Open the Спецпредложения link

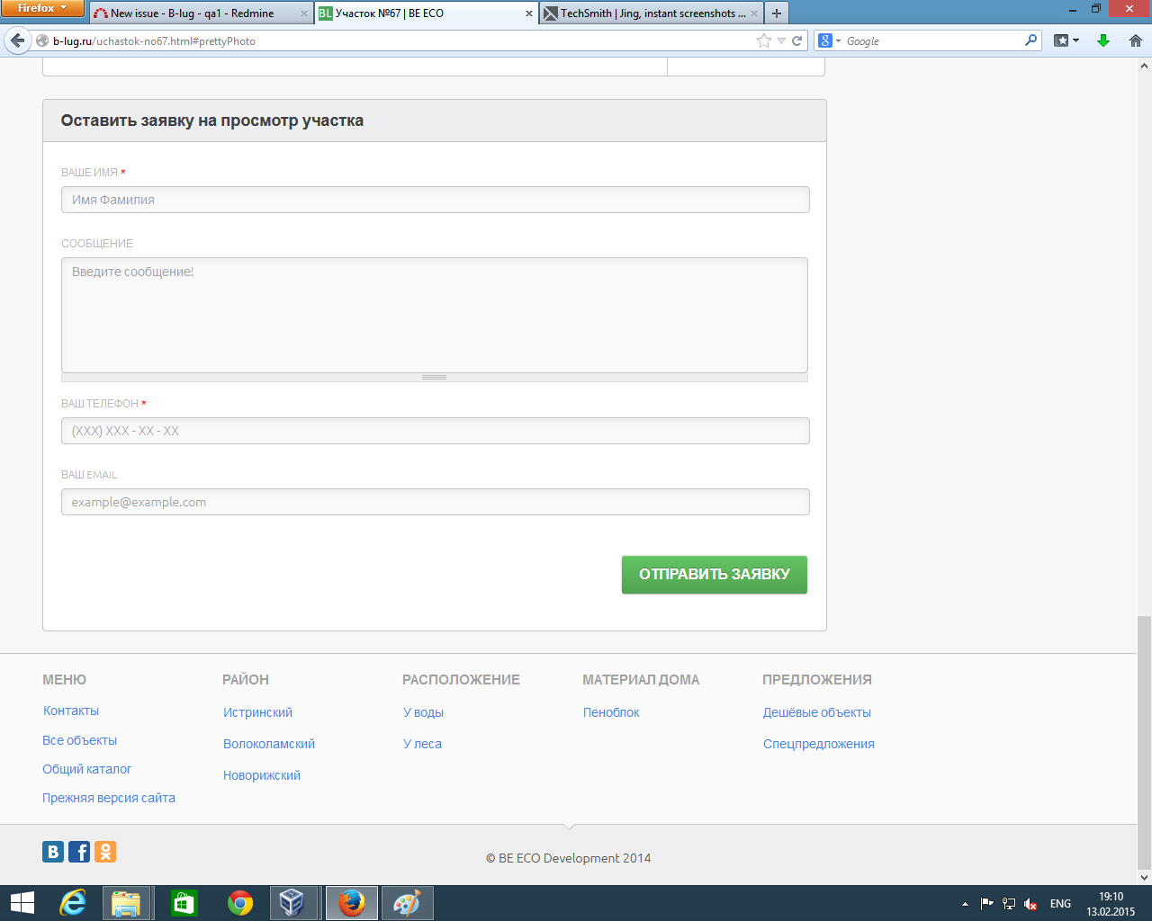[818, 744]
